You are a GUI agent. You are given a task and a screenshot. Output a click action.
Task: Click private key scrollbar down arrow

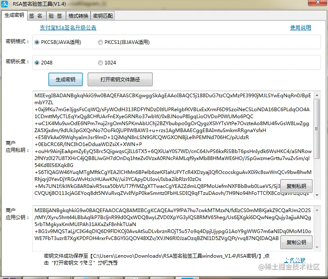(x=317, y=195)
